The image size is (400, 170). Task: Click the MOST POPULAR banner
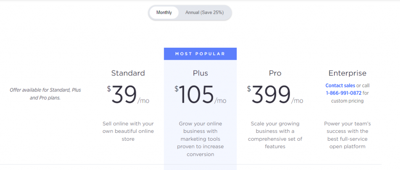coord(200,54)
